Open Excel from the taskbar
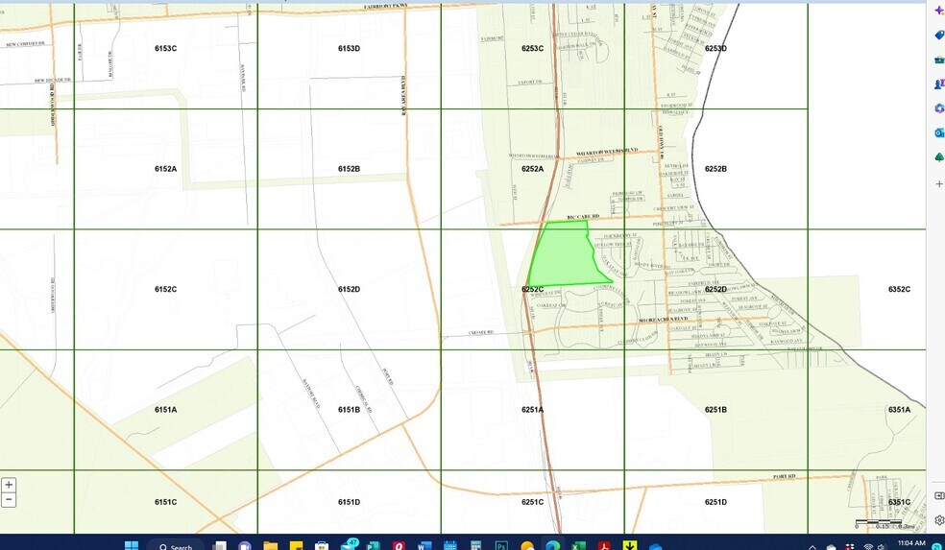Viewport: 945px width, 550px height. click(x=578, y=546)
